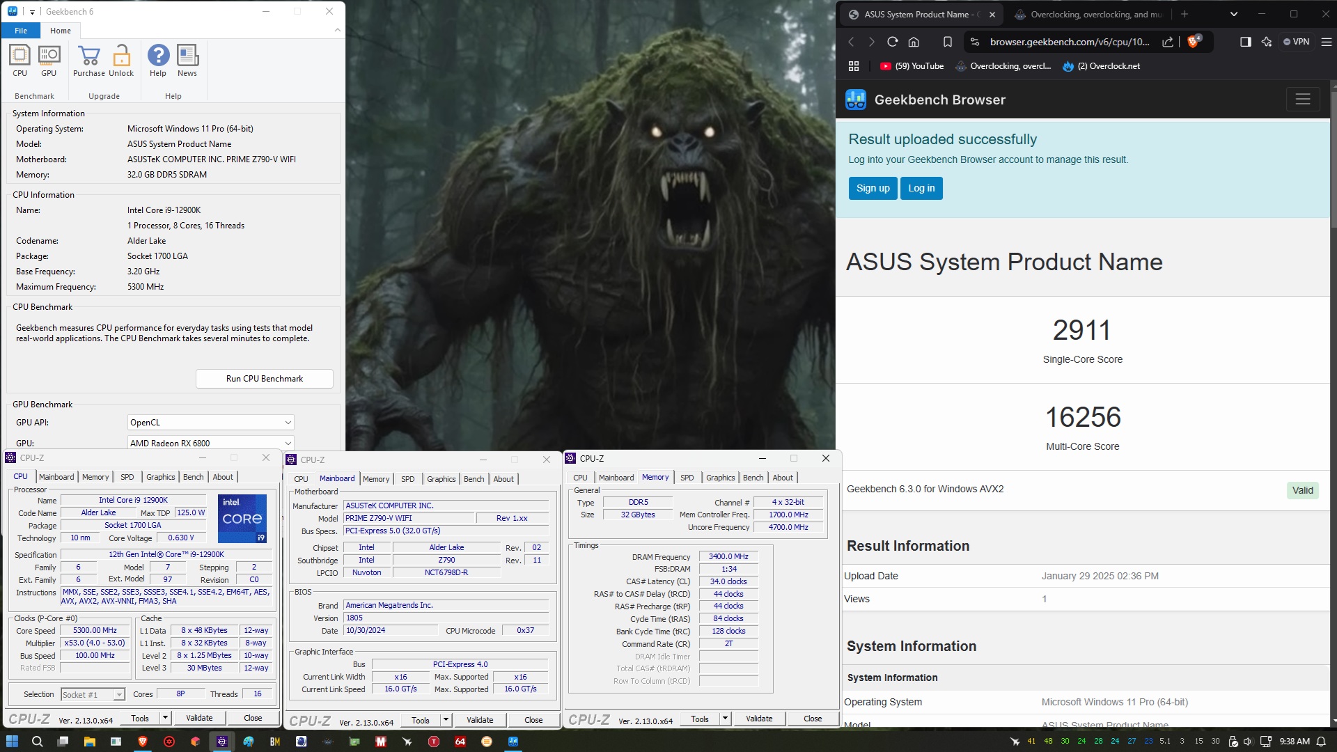Click the Geekbench Browser logo icon
Viewport: 1337px width, 752px height.
[x=856, y=100]
